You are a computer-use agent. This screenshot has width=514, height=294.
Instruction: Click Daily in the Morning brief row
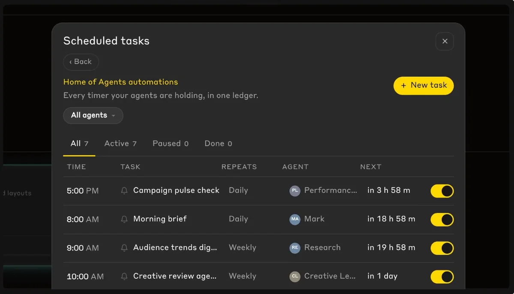pyautogui.click(x=239, y=219)
